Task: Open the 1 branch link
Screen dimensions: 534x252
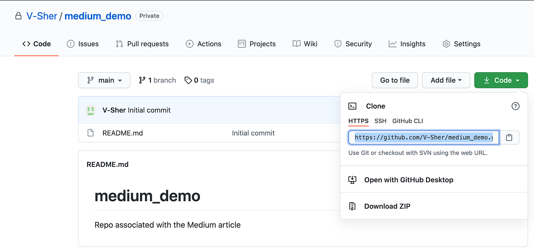Action: tap(157, 80)
